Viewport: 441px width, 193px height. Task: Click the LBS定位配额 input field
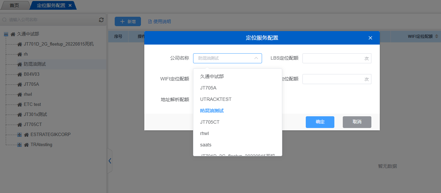[x=333, y=58]
